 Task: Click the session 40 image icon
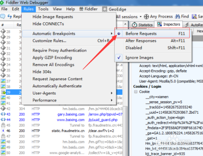point(3,97)
